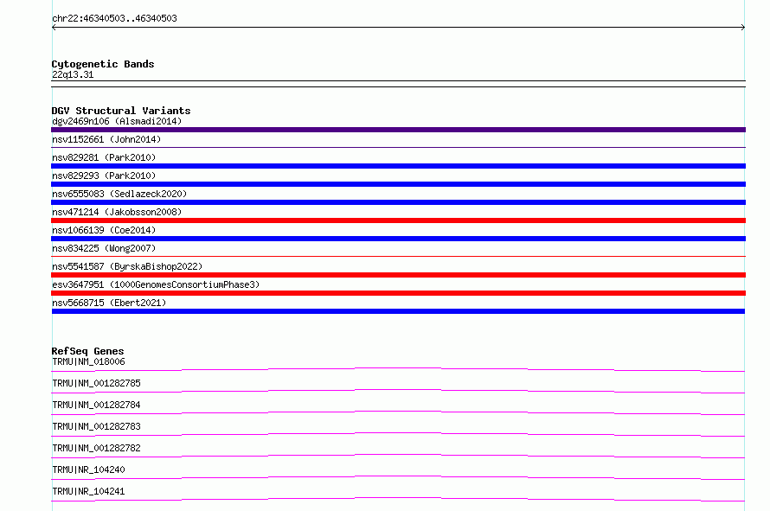Open variant nsv471214 (Jakobsson2008) label
This screenshot has height=511, width=770.
pyautogui.click(x=117, y=212)
